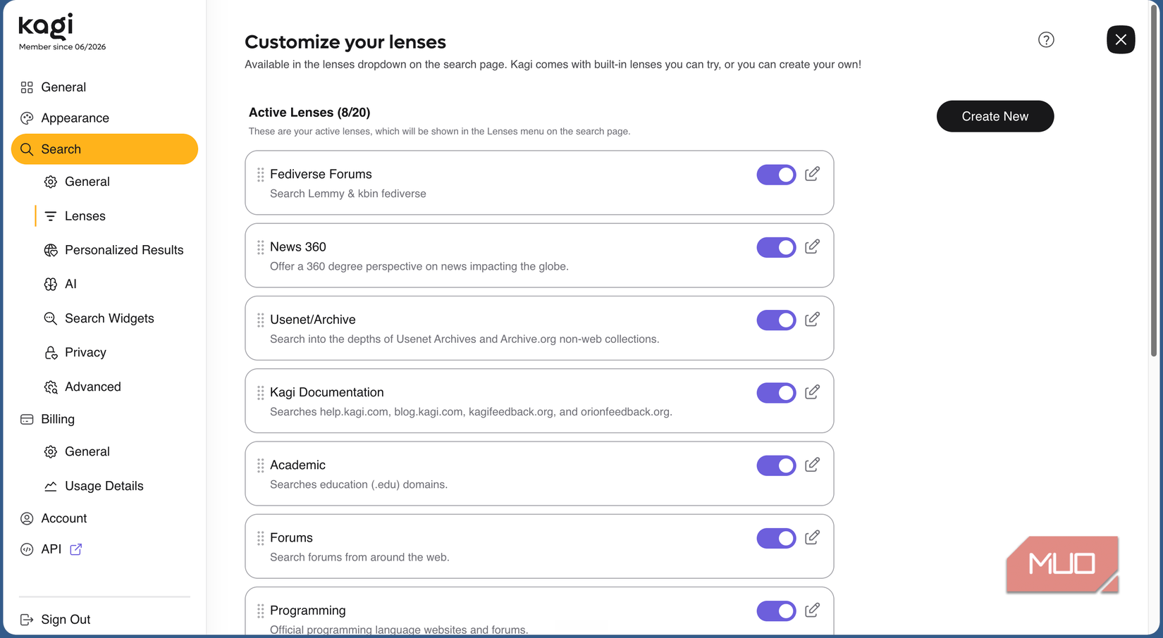Open API external link icon

76,549
